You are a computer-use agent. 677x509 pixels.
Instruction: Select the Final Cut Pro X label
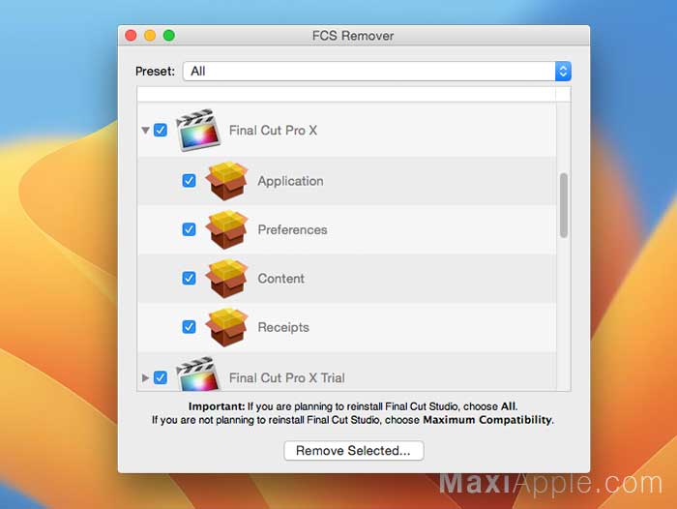(x=273, y=131)
